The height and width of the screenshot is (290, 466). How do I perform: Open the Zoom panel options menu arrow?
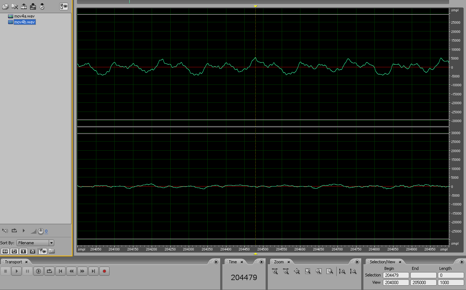[357, 262]
